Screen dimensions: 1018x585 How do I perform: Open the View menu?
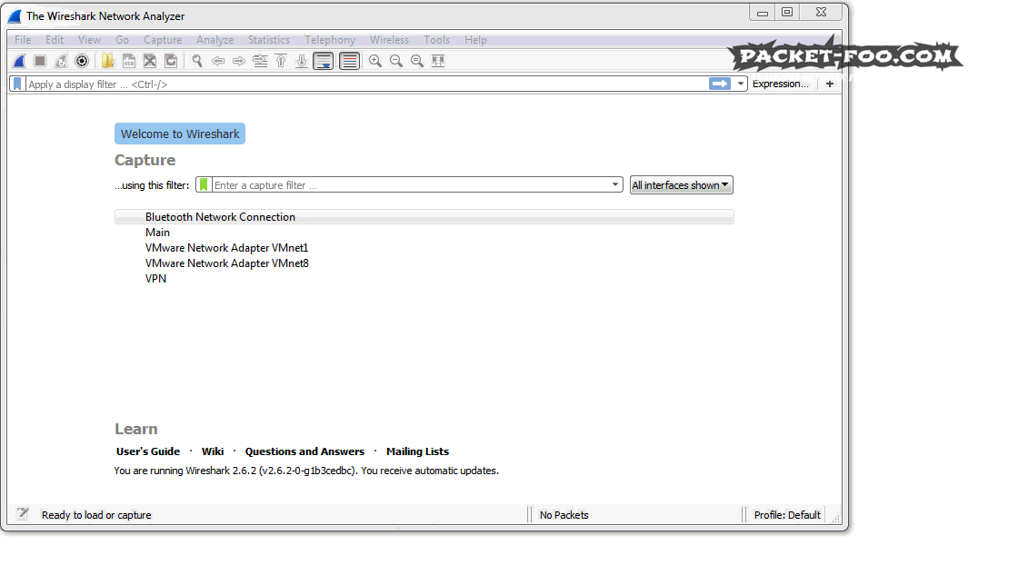click(x=90, y=40)
